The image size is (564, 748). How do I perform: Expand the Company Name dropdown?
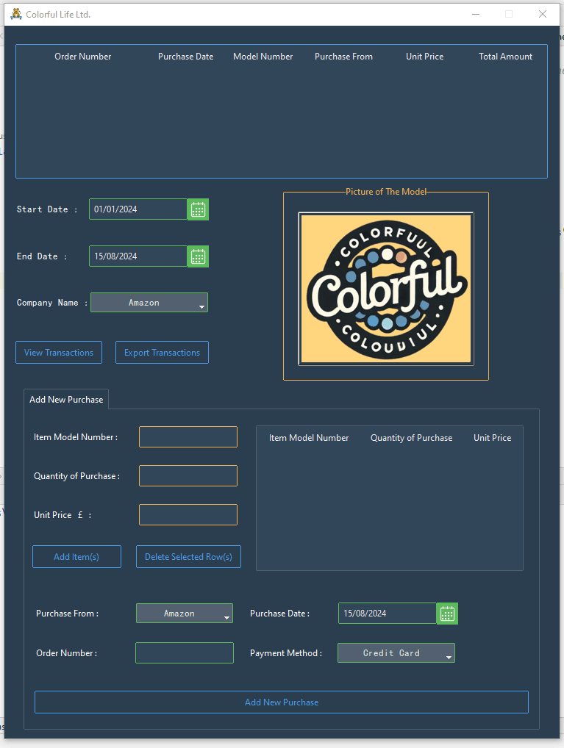point(149,303)
